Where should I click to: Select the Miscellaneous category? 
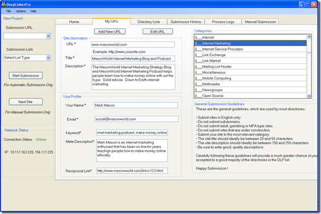[x=250, y=73]
